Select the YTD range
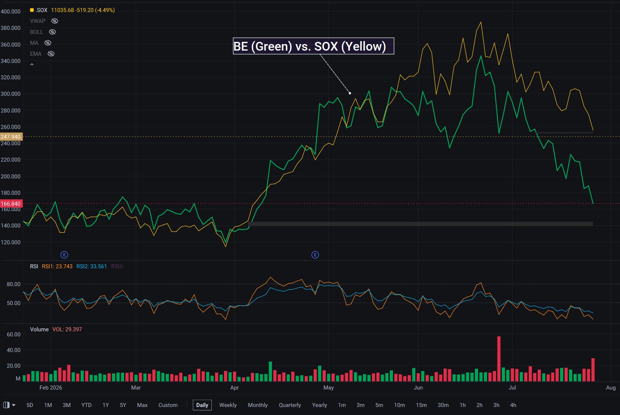Viewport: 620px width, 415px height. [86, 405]
